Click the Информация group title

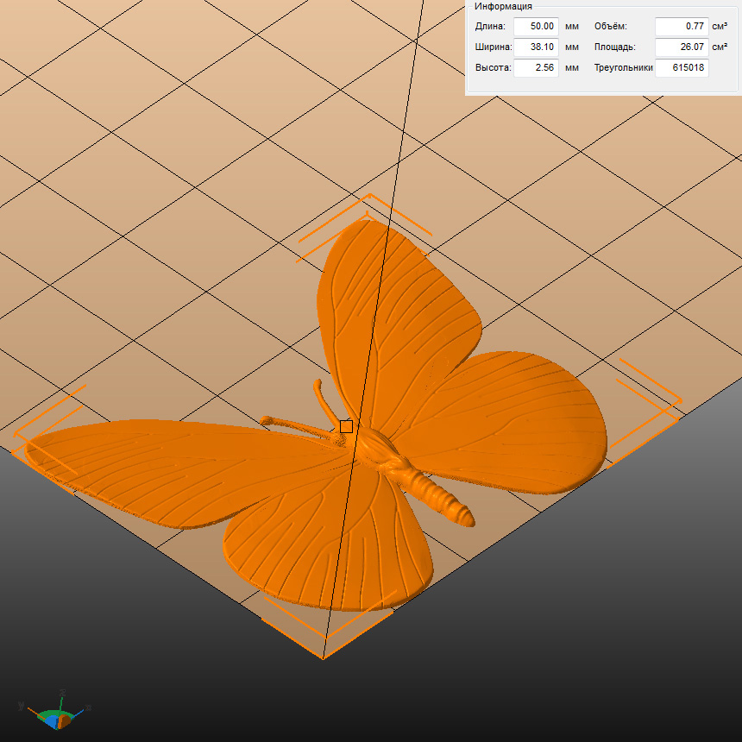point(503,6)
